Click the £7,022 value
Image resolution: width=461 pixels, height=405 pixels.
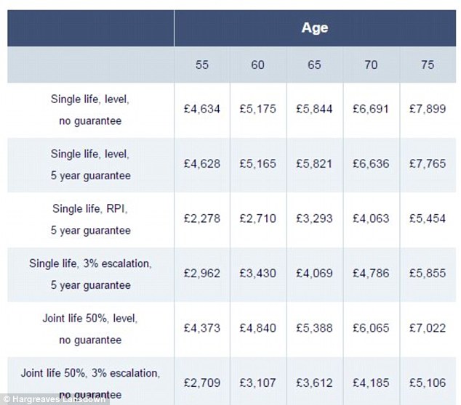[428, 328]
